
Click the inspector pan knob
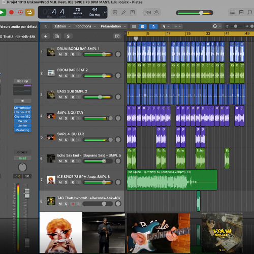22,167
